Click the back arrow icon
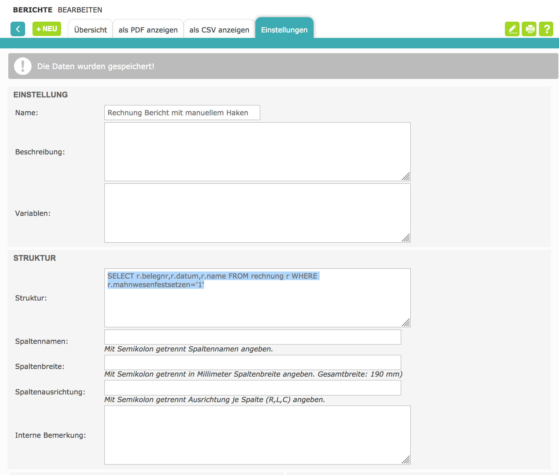Viewport: 559px width, 475px height. pyautogui.click(x=18, y=29)
